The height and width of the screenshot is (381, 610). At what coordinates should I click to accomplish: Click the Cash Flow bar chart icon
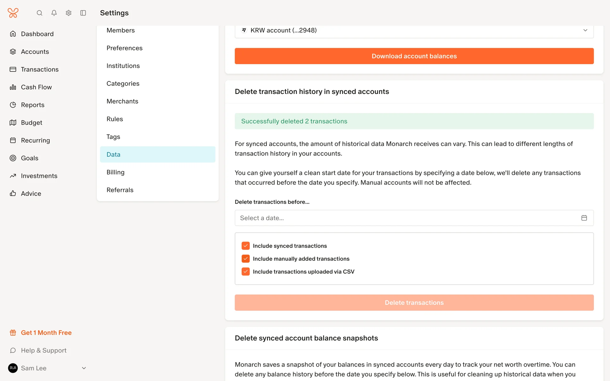click(x=13, y=87)
